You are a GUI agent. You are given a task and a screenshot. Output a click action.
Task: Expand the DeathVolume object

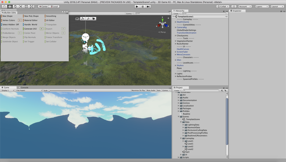coord(176,22)
